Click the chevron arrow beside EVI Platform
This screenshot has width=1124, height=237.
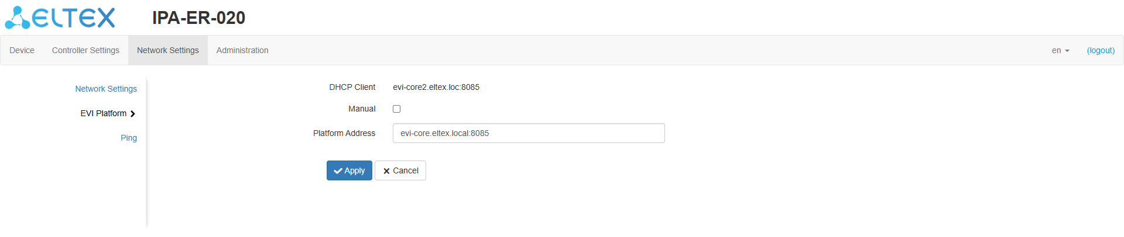(133, 114)
